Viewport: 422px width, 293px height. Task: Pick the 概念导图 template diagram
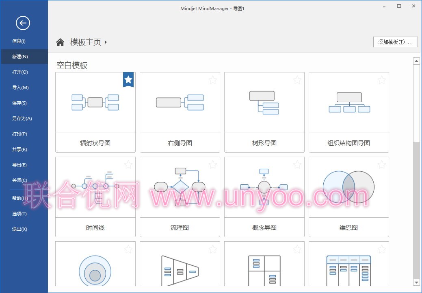pyautogui.click(x=264, y=187)
